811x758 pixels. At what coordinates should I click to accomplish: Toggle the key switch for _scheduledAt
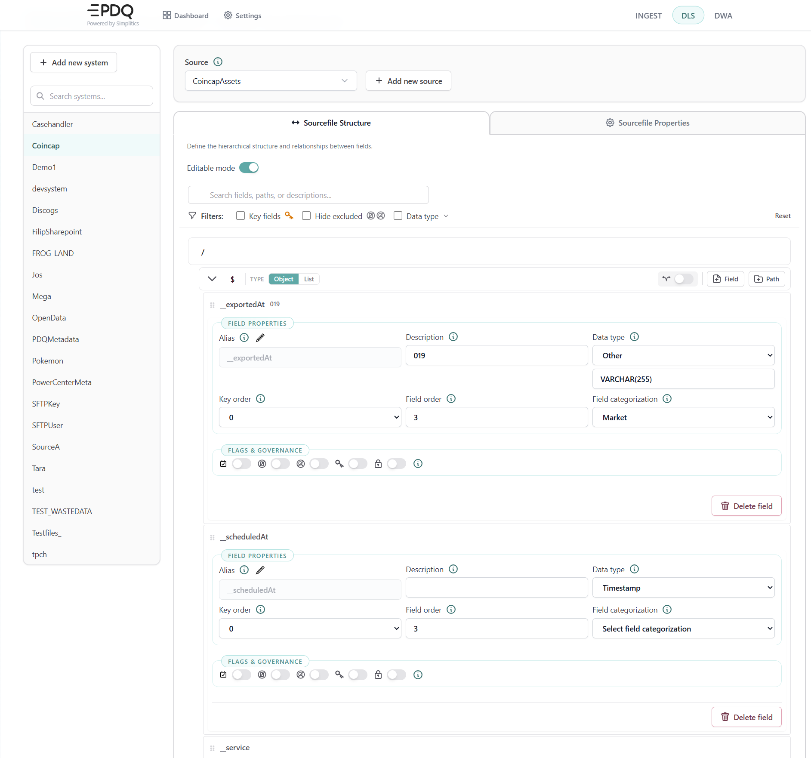coord(358,675)
